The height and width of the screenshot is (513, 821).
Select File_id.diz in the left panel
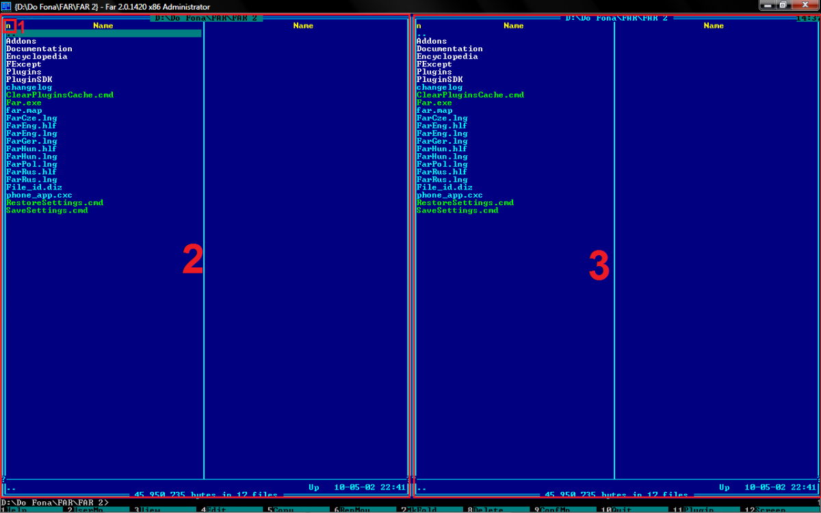(x=34, y=187)
